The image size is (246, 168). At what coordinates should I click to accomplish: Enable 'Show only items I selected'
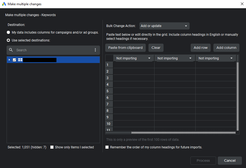pyautogui.click(x=52, y=147)
